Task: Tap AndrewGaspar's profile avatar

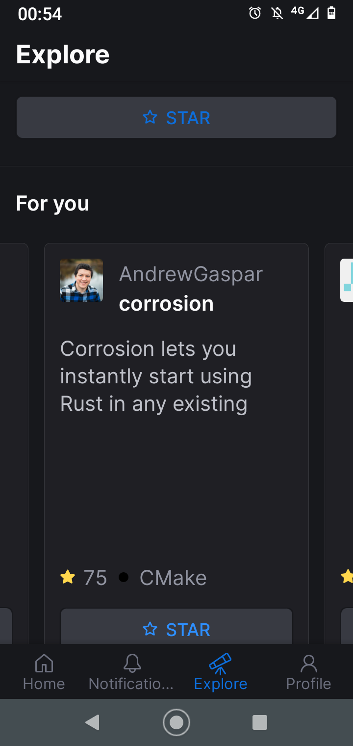Action: (x=81, y=280)
